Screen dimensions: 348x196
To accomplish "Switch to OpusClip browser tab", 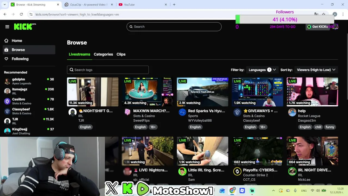I will pos(89,5).
